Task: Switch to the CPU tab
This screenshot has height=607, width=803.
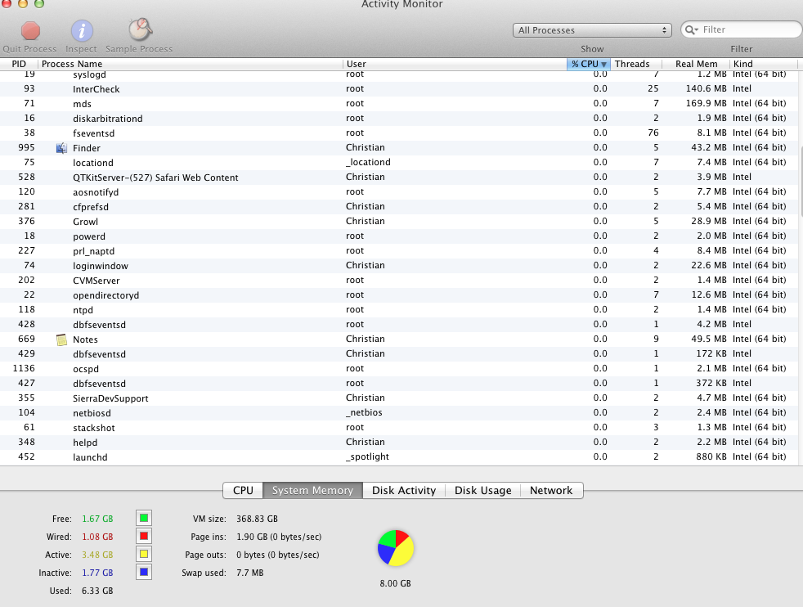Action: click(243, 490)
